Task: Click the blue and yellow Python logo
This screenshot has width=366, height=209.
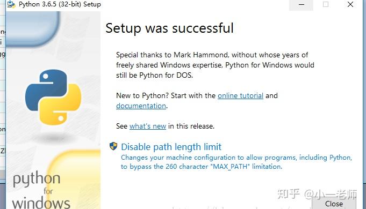Action: point(53,97)
